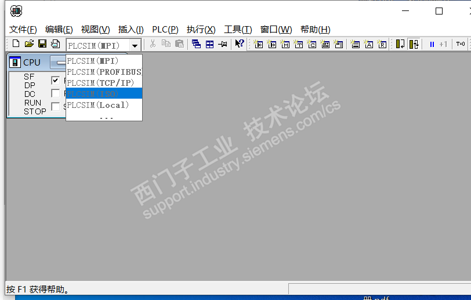Click the DP indicator label
471x300 pixels.
(x=30, y=85)
